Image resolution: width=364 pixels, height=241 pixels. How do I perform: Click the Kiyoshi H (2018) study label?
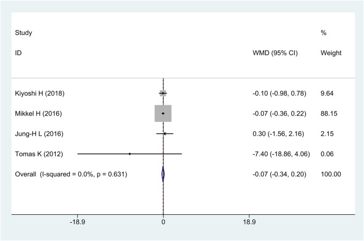(x=40, y=94)
